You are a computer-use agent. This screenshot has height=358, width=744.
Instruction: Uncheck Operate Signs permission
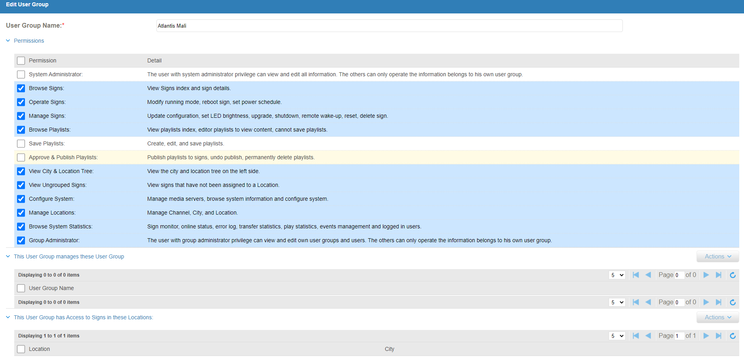pos(21,102)
